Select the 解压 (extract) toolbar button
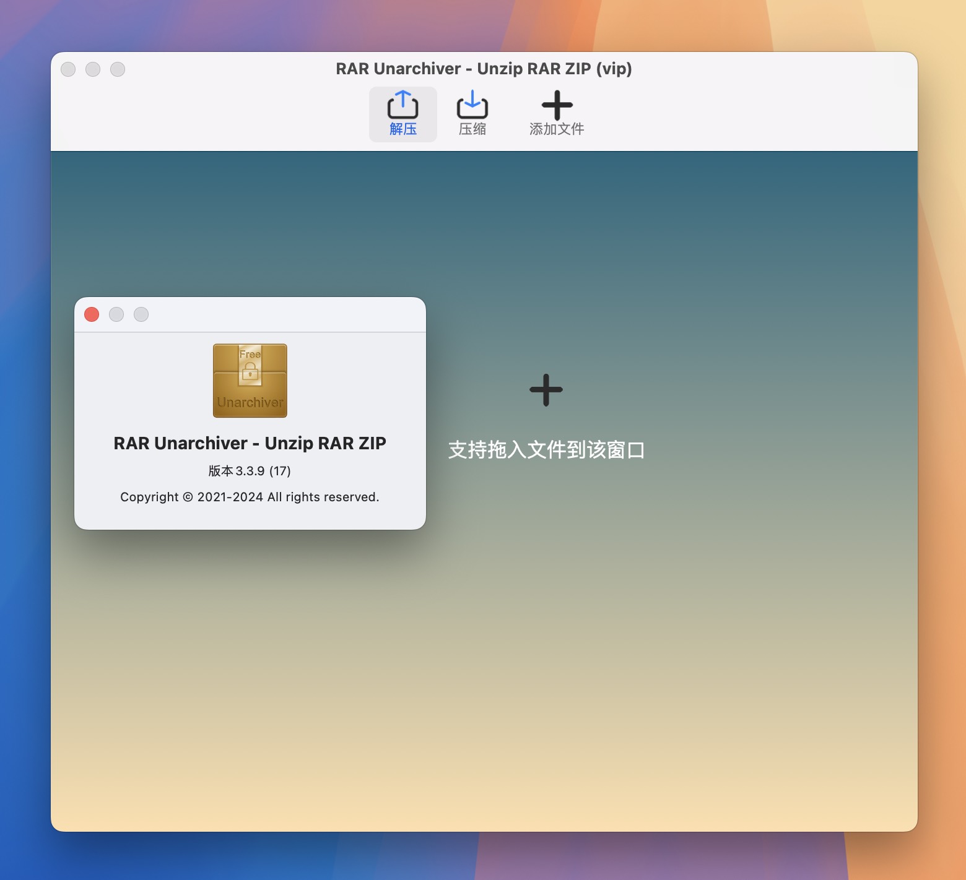This screenshot has width=966, height=880. 403,114
